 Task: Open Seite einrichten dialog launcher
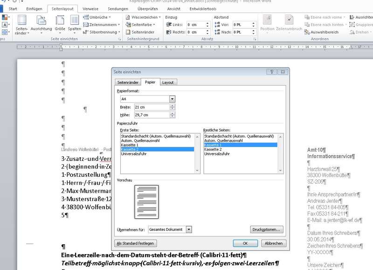pyautogui.click(x=119, y=39)
